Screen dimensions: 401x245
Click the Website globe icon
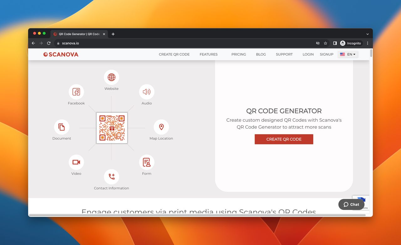112,77
